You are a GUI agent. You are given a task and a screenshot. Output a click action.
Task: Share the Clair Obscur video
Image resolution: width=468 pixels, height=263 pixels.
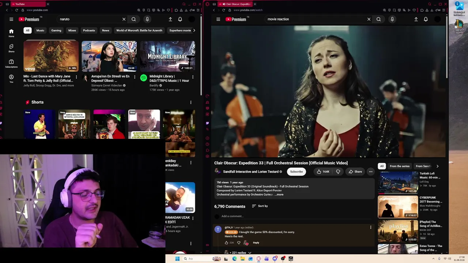pyautogui.click(x=355, y=172)
